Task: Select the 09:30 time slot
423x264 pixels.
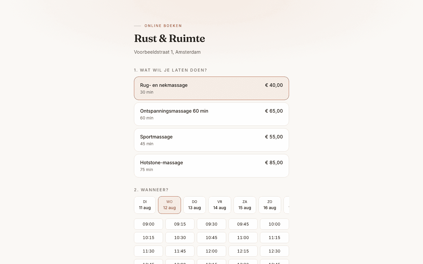Action: coord(211,224)
